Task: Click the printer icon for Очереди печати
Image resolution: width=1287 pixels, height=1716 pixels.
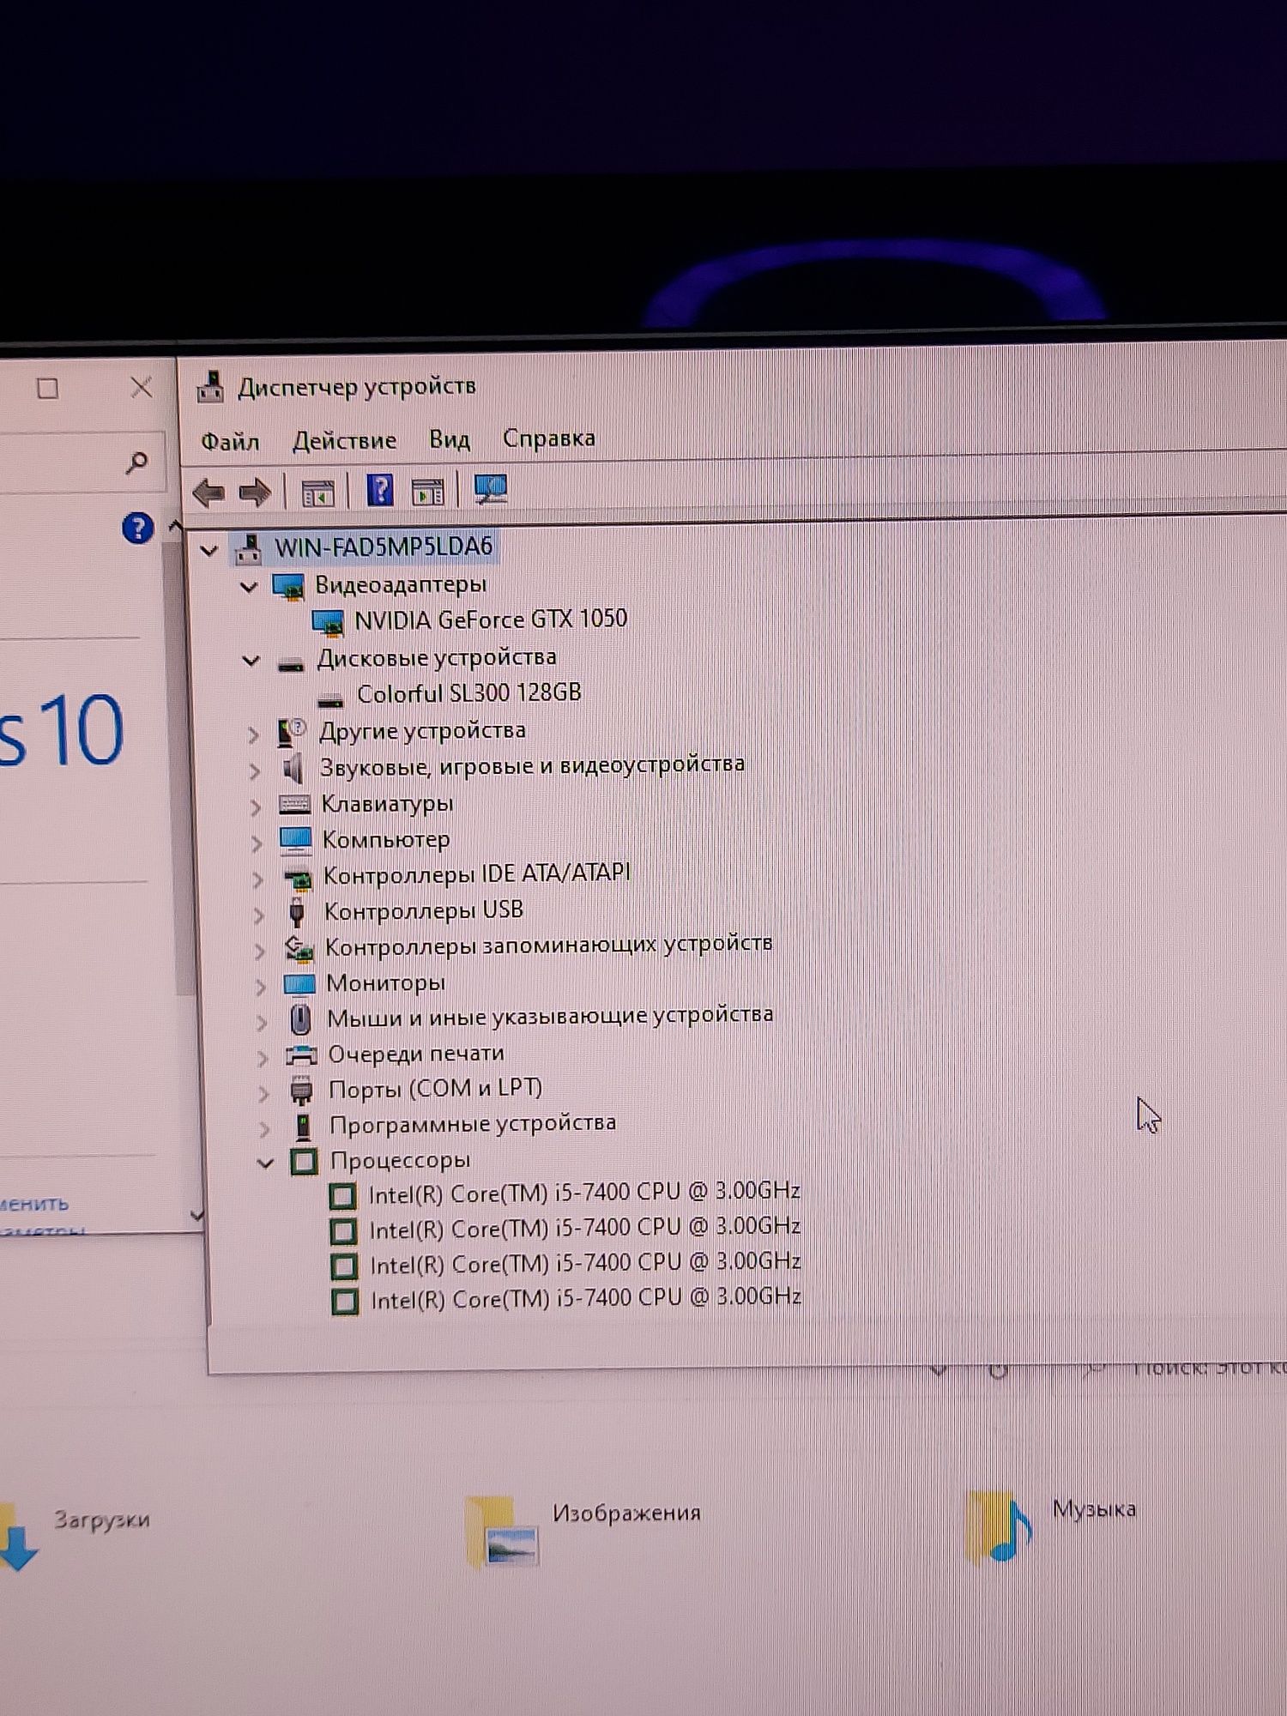Action: point(301,1055)
